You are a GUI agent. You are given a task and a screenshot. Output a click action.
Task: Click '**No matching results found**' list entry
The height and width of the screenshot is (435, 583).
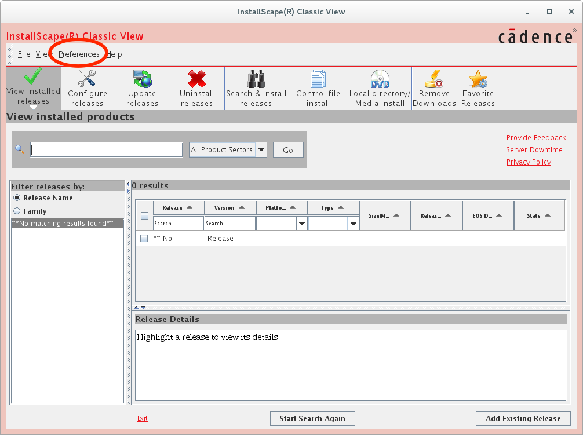coord(67,223)
